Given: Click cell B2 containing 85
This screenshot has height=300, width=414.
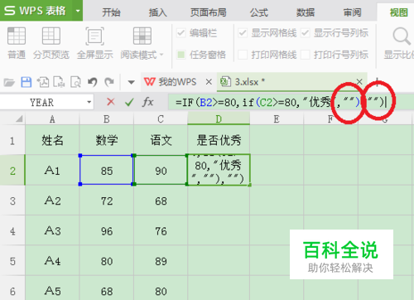Looking at the screenshot, I should coord(107,171).
